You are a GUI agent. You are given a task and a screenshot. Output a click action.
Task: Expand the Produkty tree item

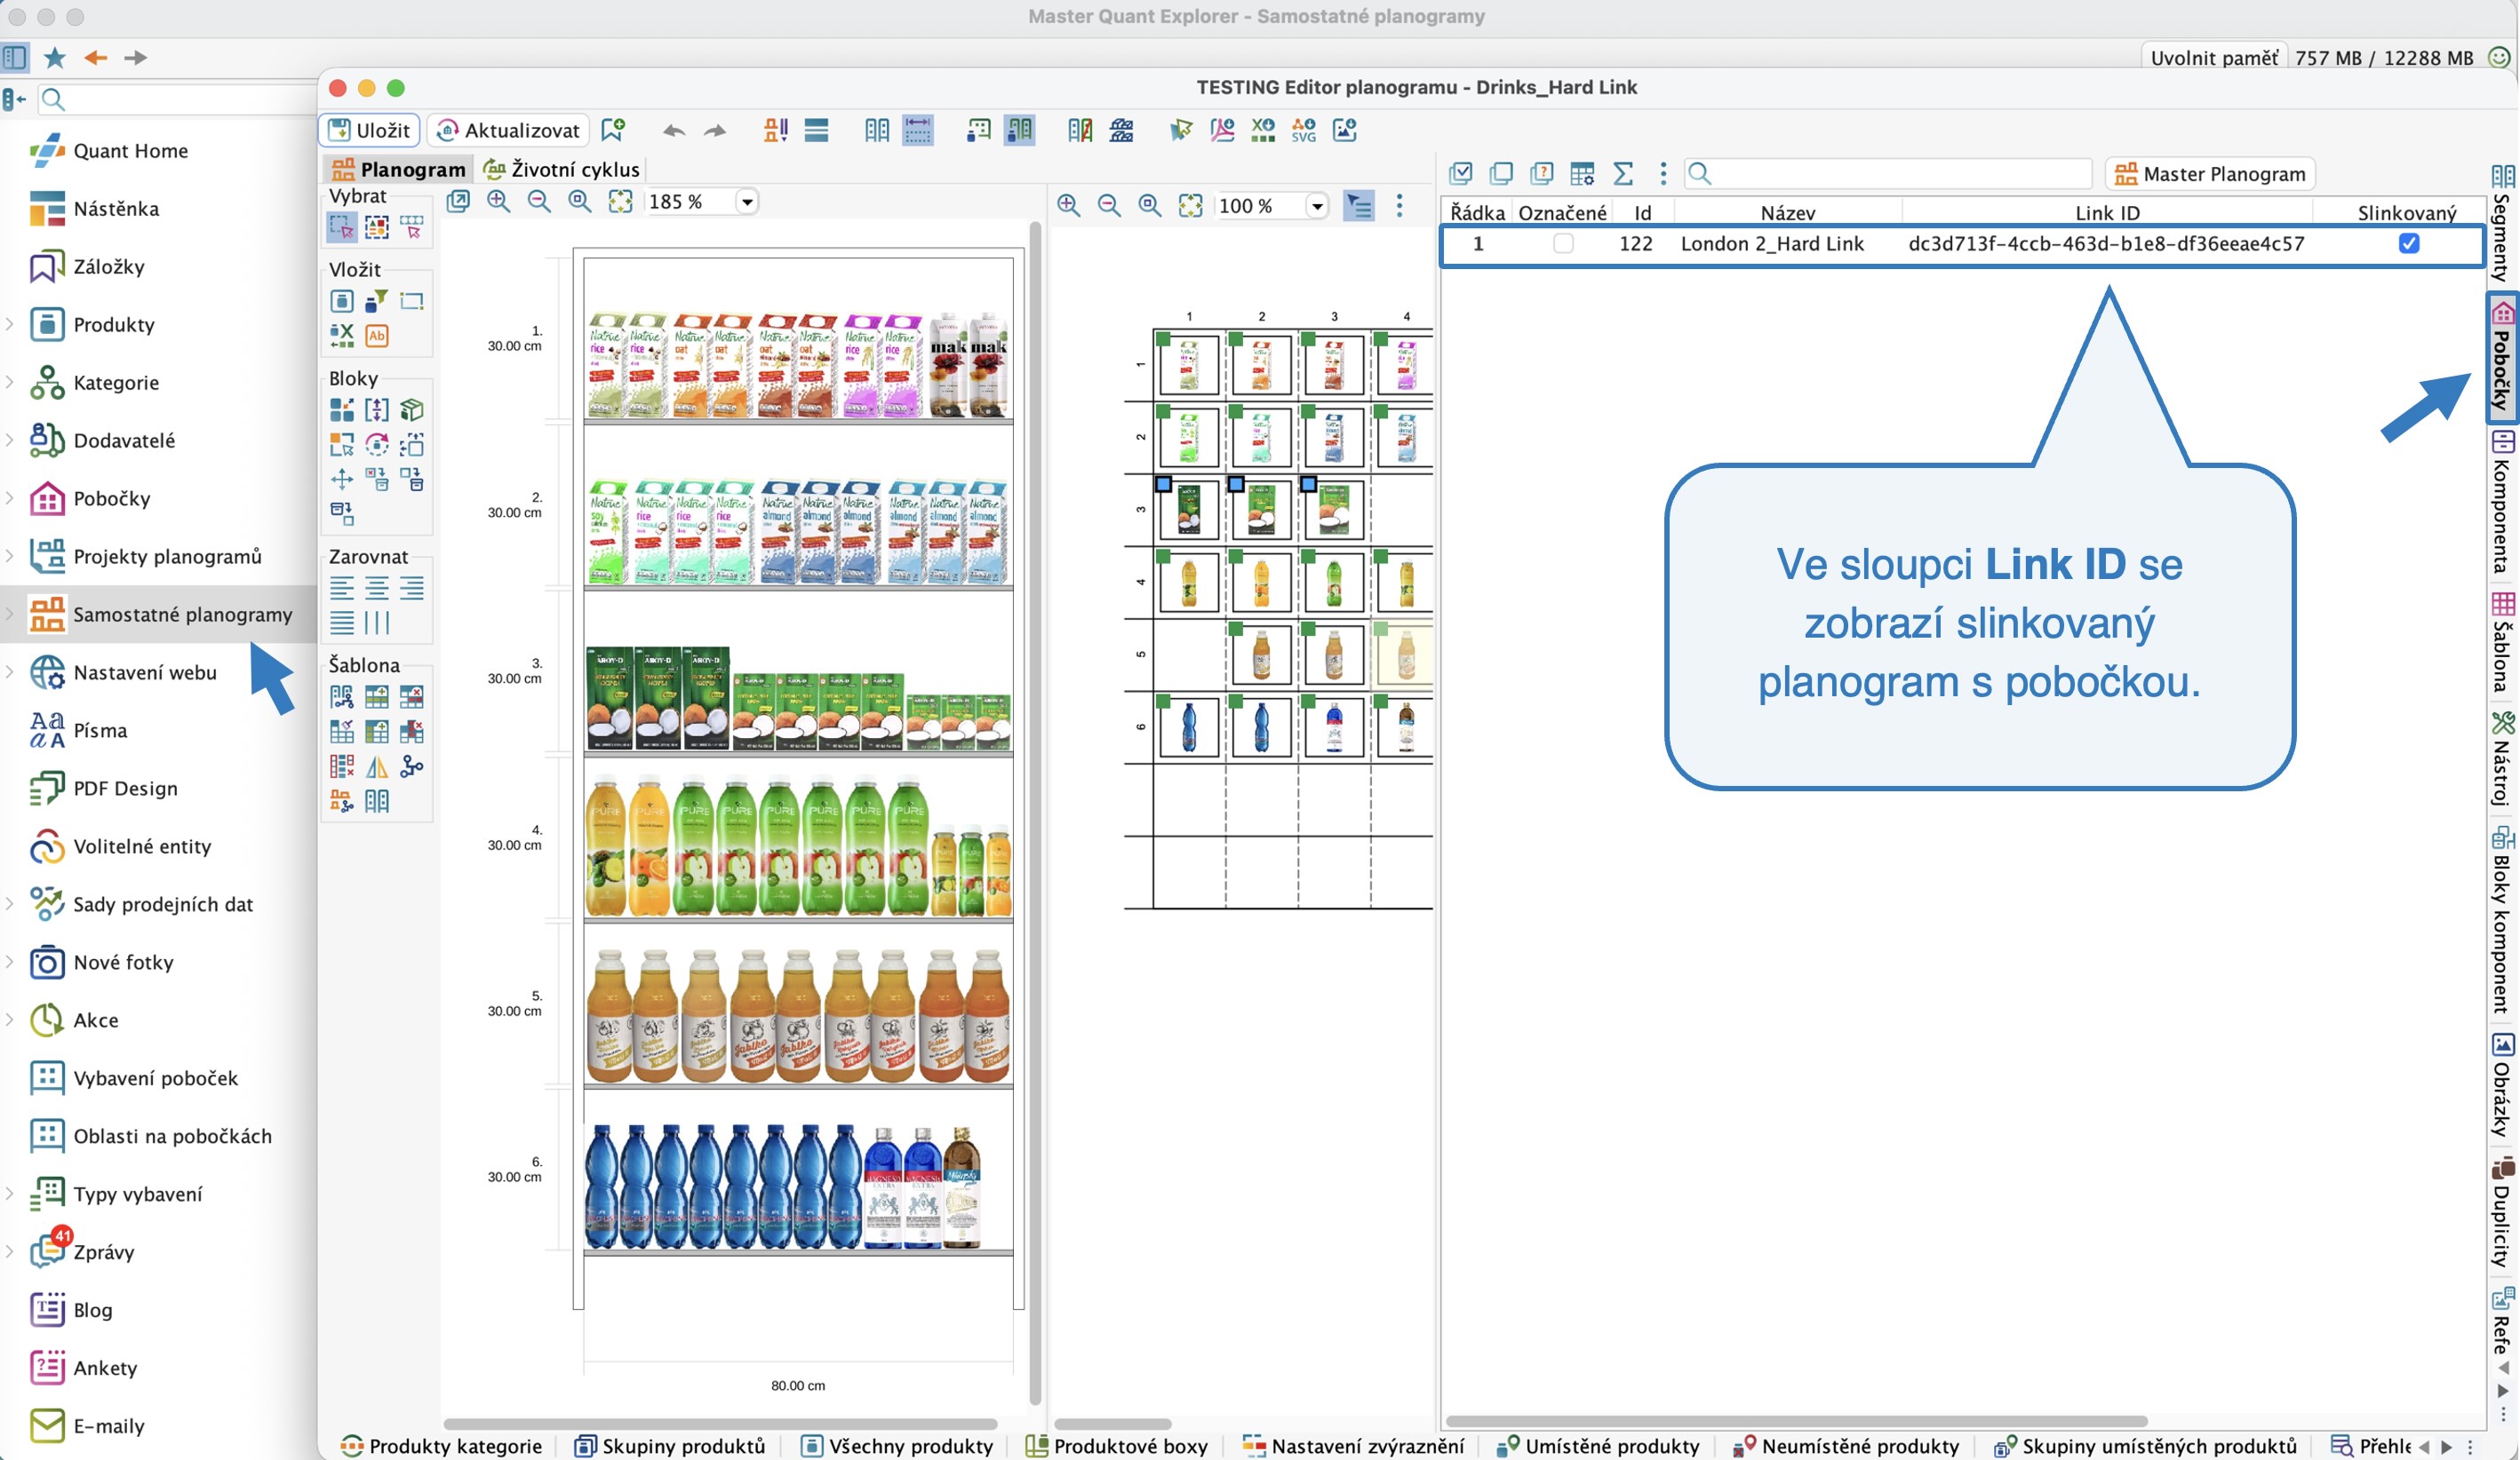pyautogui.click(x=10, y=324)
